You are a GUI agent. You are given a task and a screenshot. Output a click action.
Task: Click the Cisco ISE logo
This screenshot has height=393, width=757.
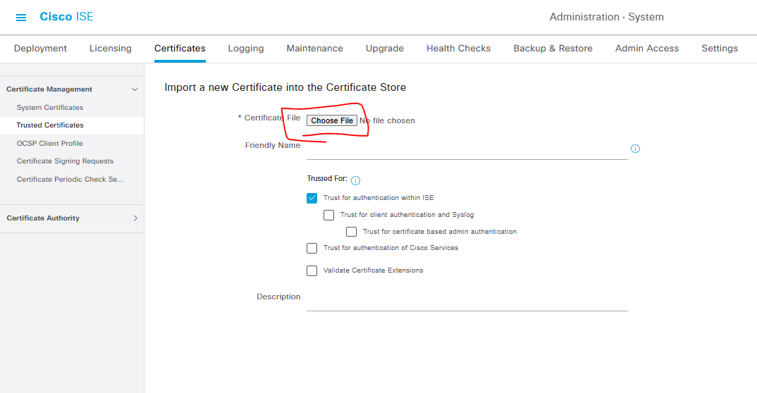point(66,16)
